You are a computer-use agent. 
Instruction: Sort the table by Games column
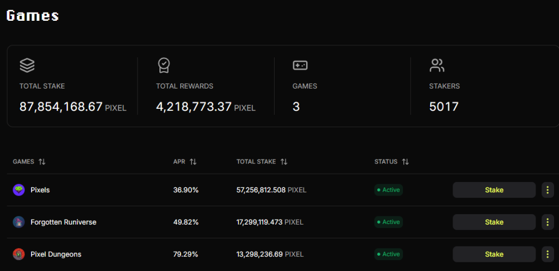click(x=42, y=162)
